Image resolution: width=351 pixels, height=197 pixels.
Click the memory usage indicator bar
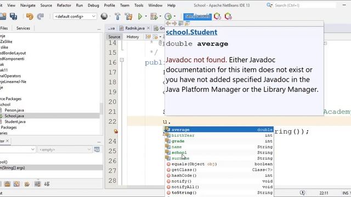pyautogui.click(x=197, y=16)
